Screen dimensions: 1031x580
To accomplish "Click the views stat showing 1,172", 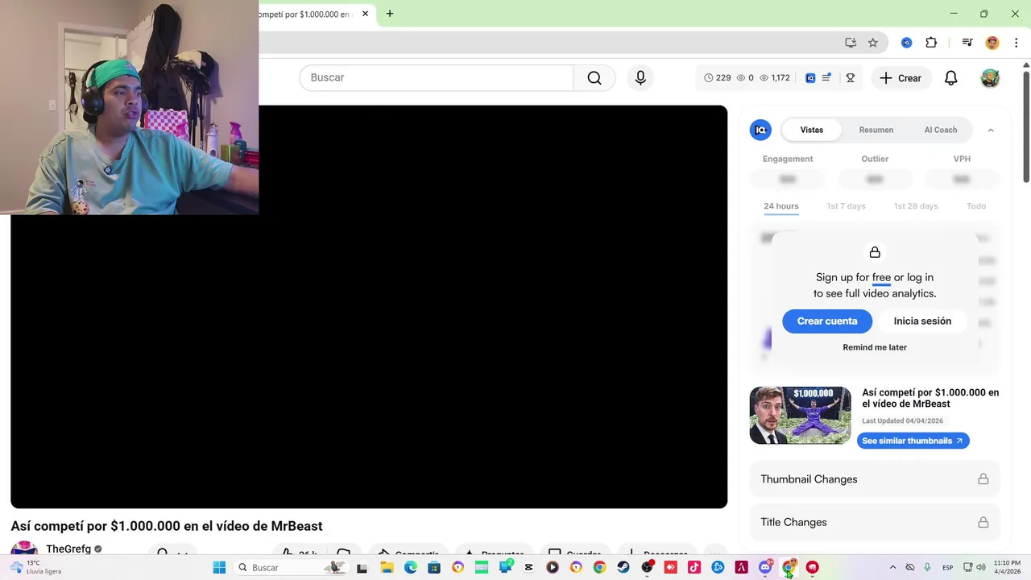I will 775,78.
